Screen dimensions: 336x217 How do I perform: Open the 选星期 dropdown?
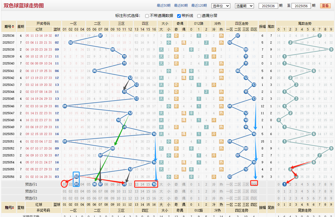coord(244,6)
